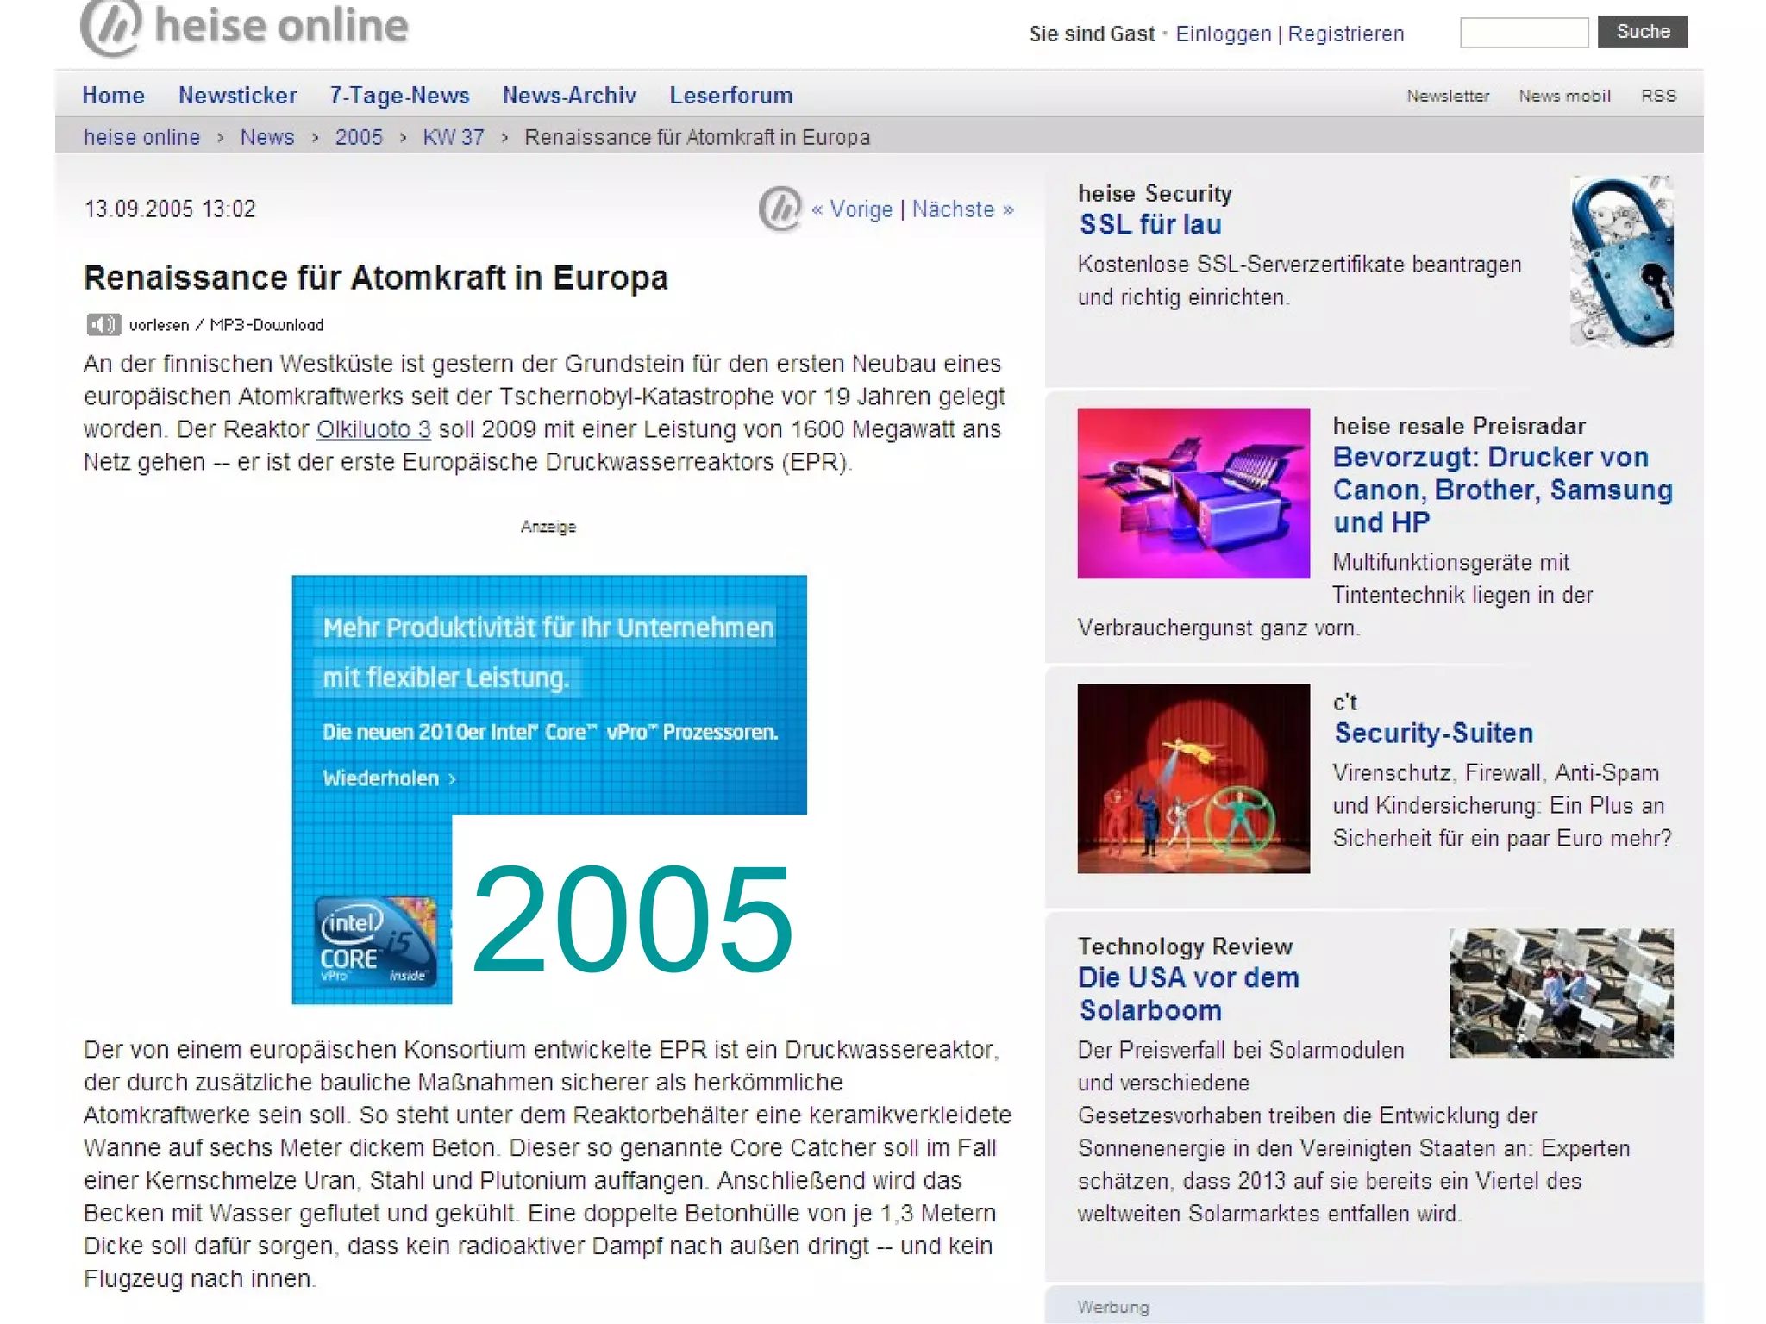Open the Newsletter link
1766x1324 pixels.
pos(1448,96)
